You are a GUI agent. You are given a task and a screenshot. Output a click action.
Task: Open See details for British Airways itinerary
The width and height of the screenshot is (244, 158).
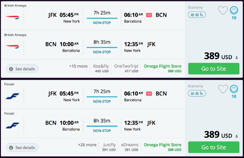pos(22,69)
